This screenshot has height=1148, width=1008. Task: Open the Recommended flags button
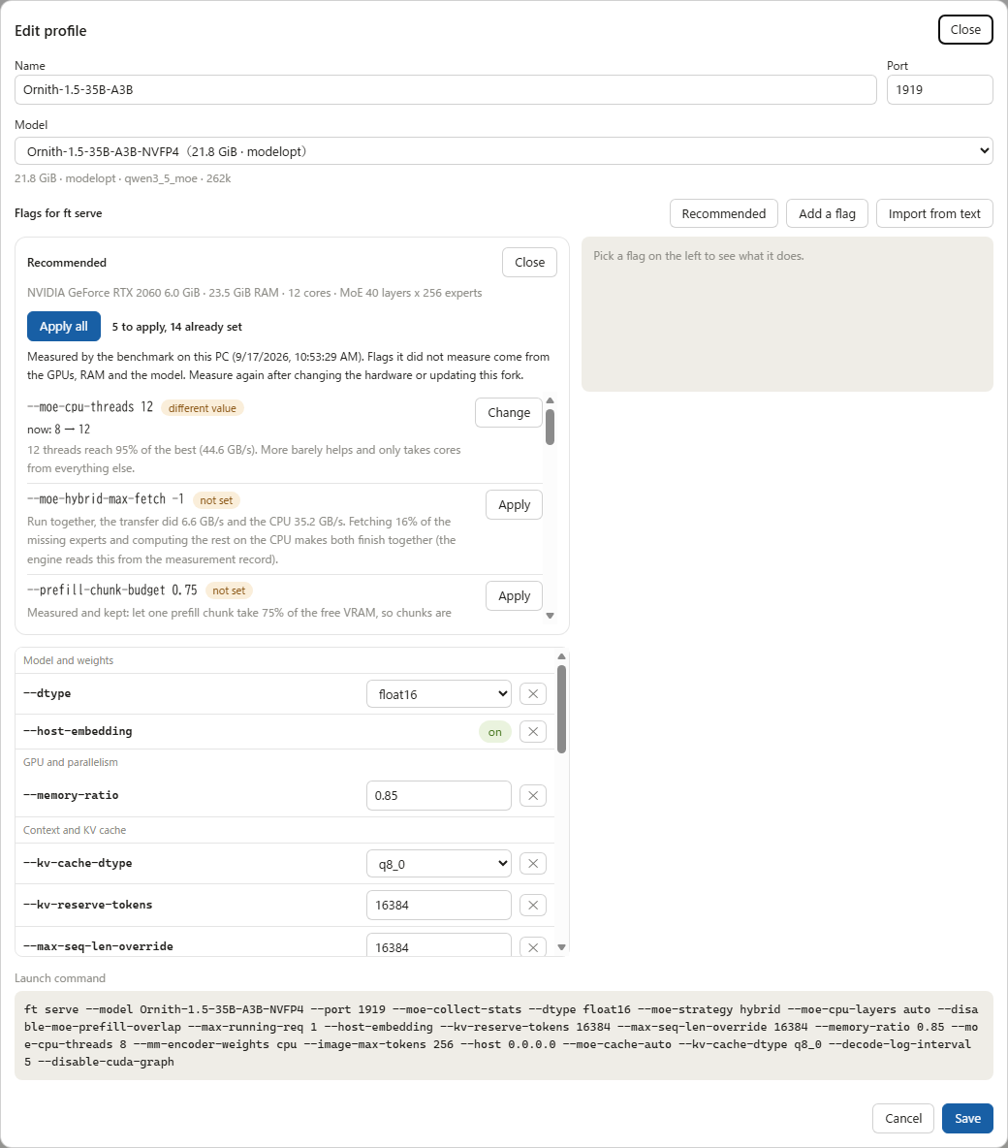(723, 213)
